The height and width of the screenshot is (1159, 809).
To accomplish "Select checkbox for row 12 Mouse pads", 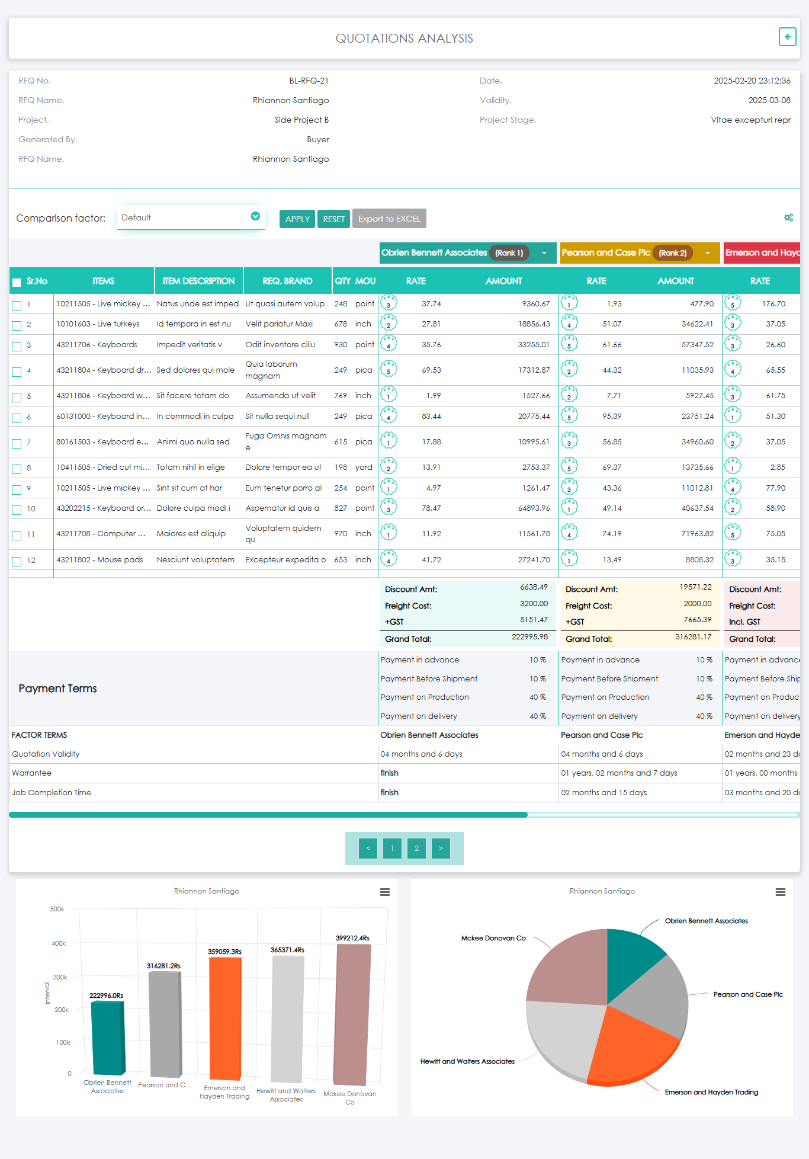I will coord(17,561).
